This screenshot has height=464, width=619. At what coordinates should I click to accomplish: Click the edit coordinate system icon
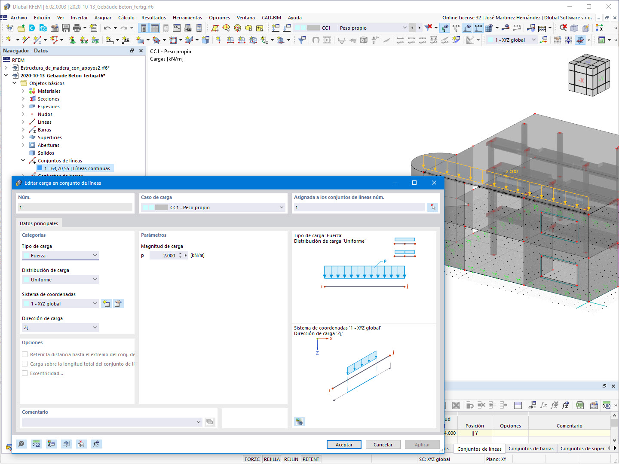pos(119,304)
